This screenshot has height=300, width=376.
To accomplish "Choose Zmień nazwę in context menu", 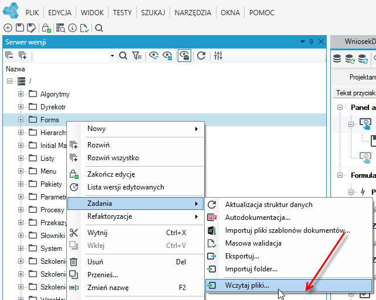I will click(x=136, y=288).
